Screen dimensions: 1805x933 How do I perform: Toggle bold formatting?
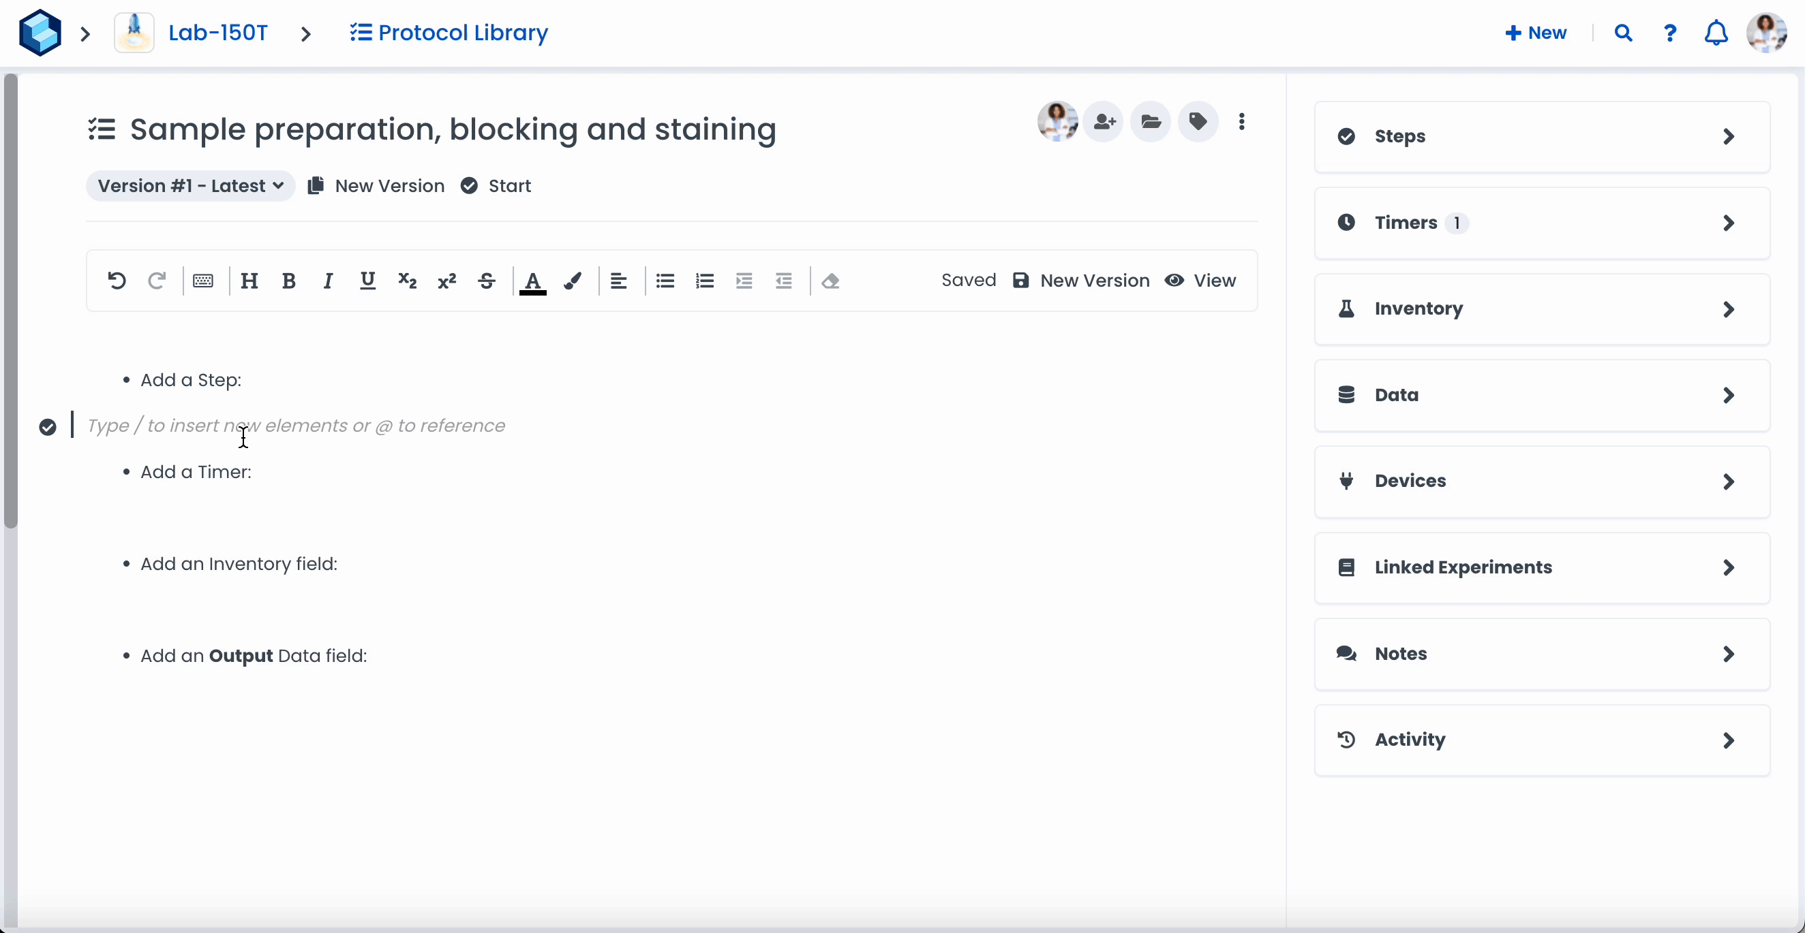(x=288, y=281)
